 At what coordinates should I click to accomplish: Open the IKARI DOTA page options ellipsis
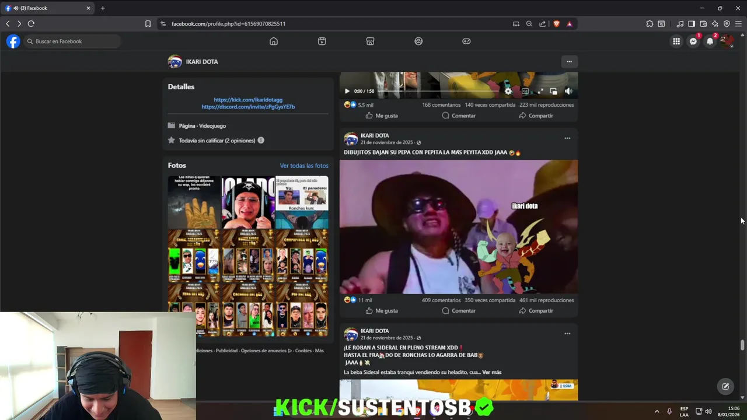click(569, 61)
